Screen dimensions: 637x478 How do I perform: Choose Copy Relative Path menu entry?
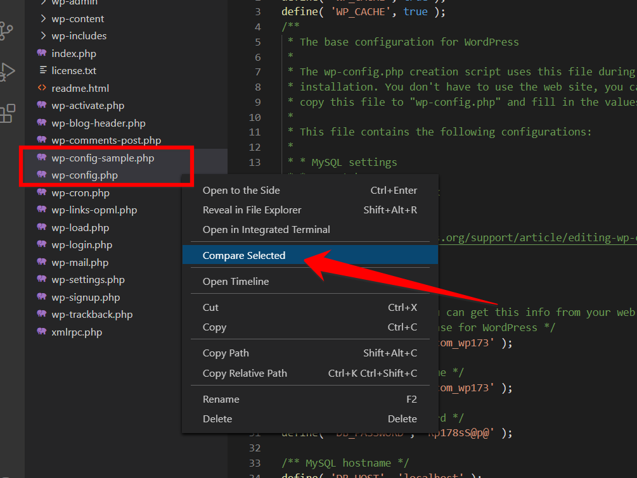click(x=310, y=374)
